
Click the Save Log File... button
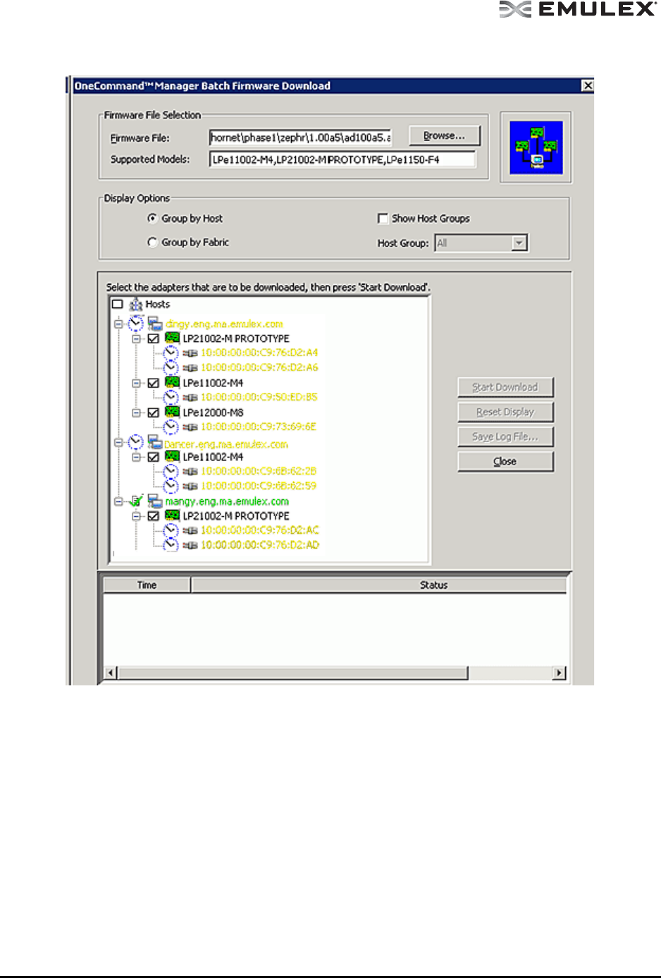505,436
